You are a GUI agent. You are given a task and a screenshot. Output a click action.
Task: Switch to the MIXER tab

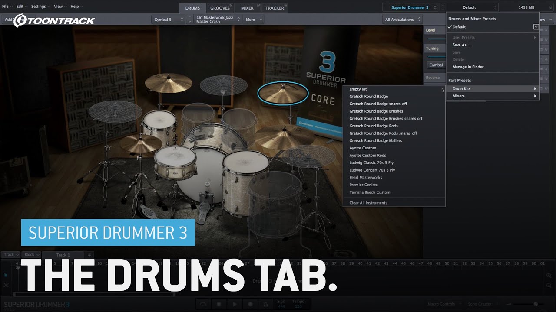click(247, 8)
